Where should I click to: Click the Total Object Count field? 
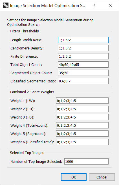click(83, 65)
